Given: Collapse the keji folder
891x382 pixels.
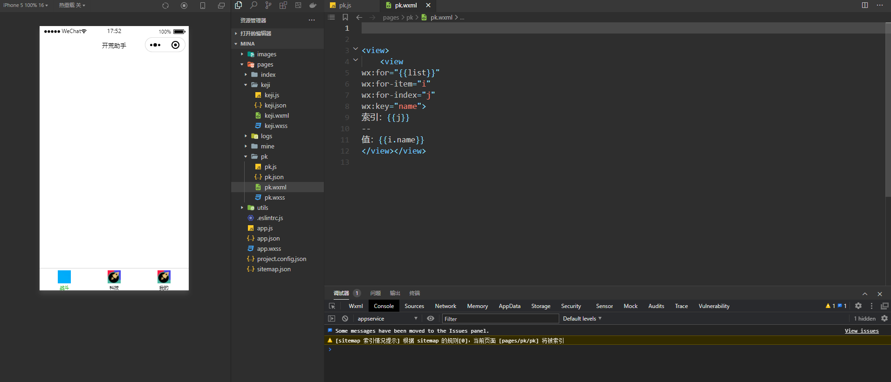Looking at the screenshot, I should [x=246, y=85].
